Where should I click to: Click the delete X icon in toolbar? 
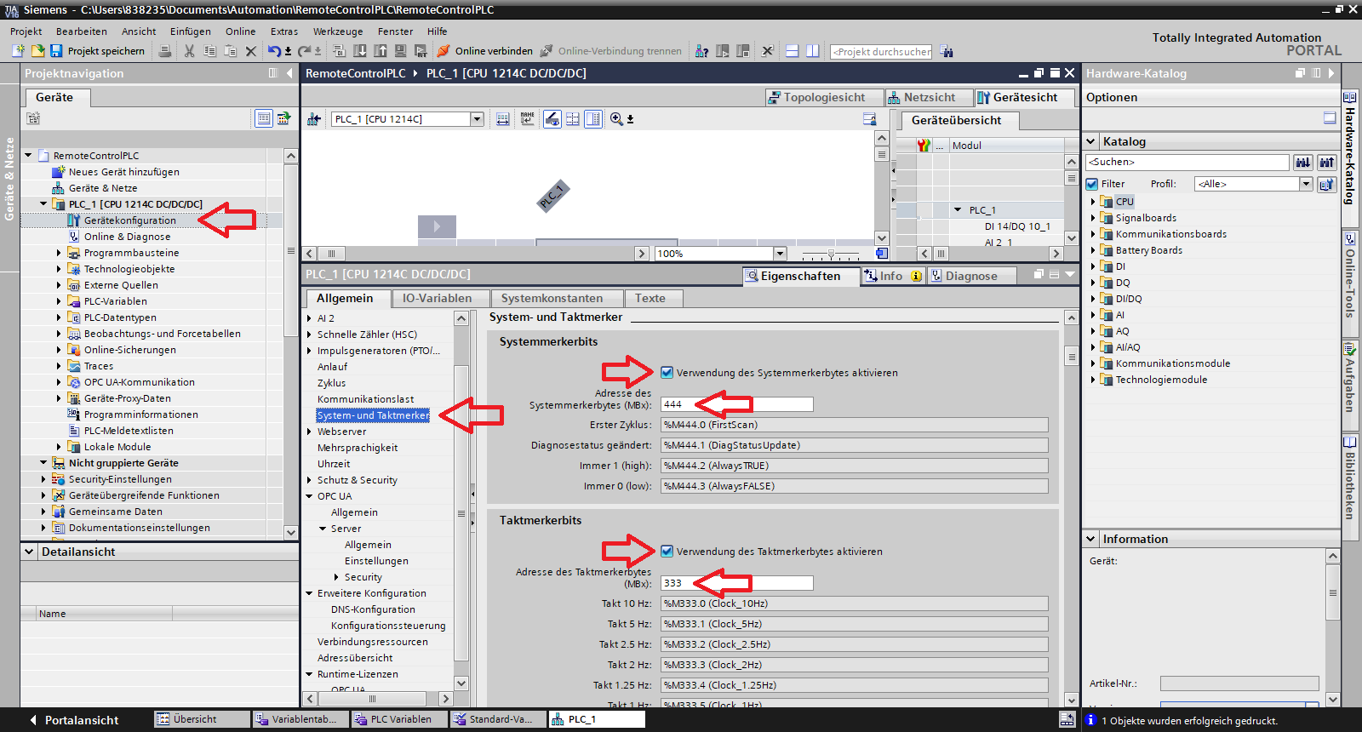point(251,51)
